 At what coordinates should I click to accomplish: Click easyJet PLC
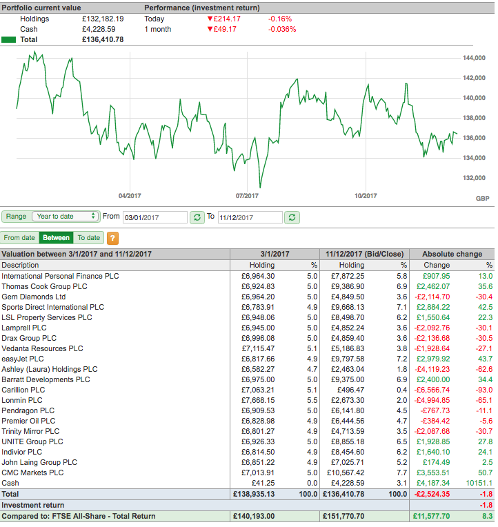[23, 359]
